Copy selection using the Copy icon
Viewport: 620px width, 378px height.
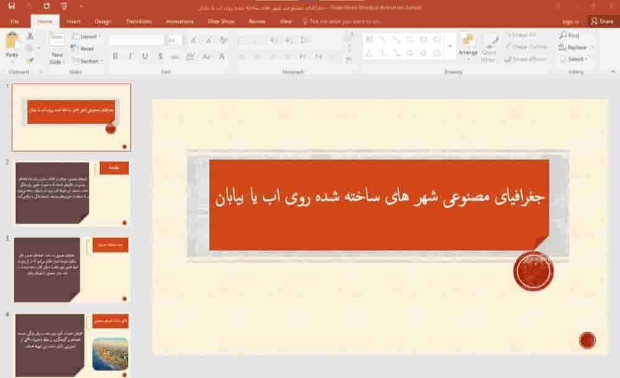click(29, 48)
